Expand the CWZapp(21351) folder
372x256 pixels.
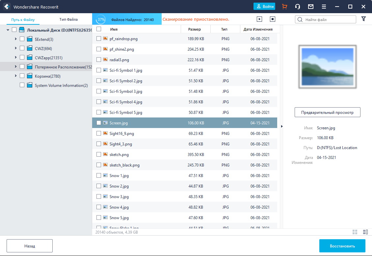[15, 58]
